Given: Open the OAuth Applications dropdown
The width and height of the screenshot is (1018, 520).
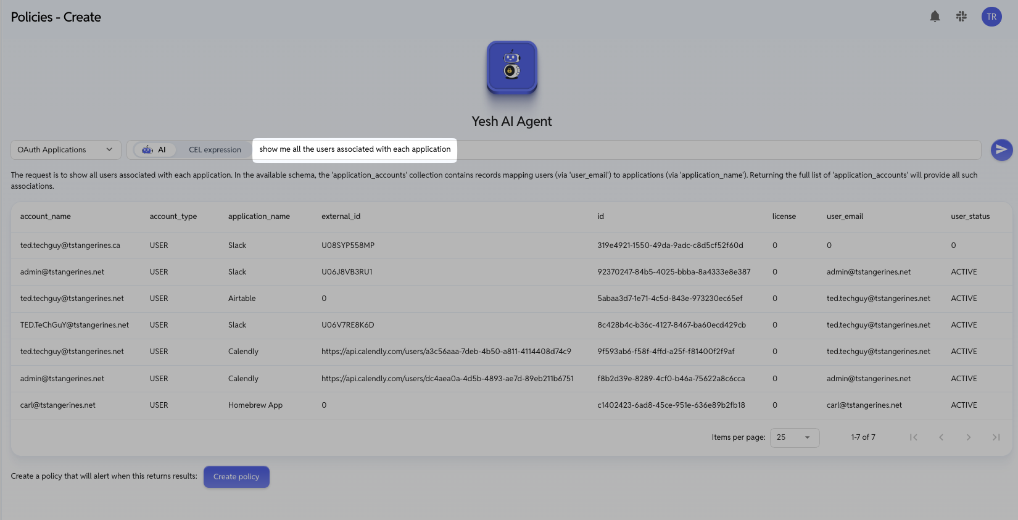Looking at the screenshot, I should click(65, 150).
